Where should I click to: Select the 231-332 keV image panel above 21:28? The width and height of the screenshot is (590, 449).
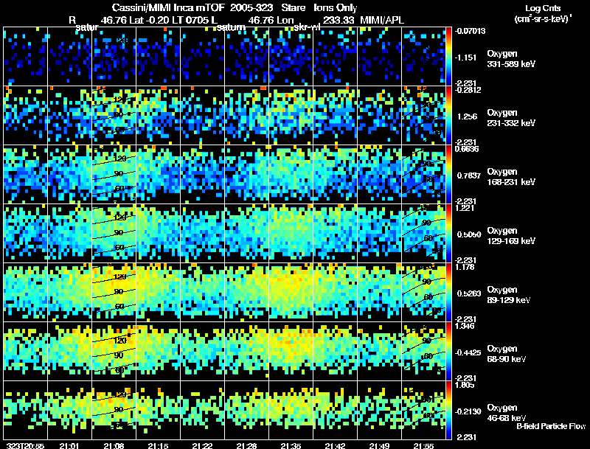(x=246, y=116)
